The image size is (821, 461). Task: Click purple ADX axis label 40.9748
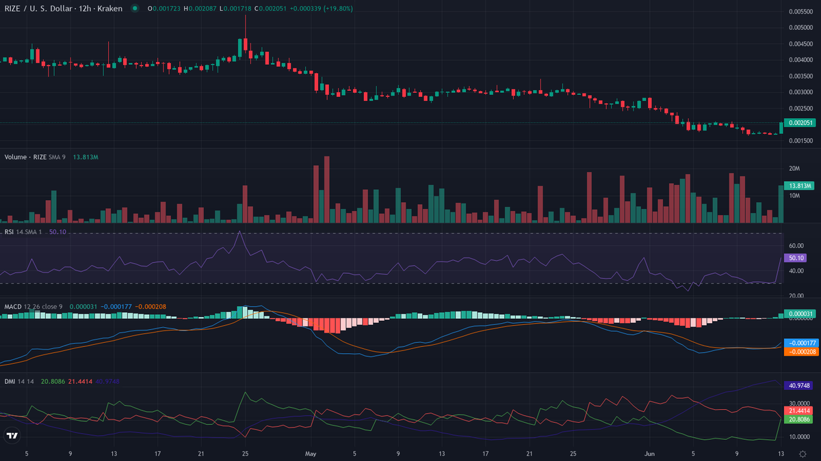(x=798, y=385)
